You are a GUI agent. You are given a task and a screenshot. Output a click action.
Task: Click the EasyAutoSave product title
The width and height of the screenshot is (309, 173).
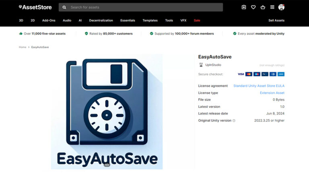215,57
